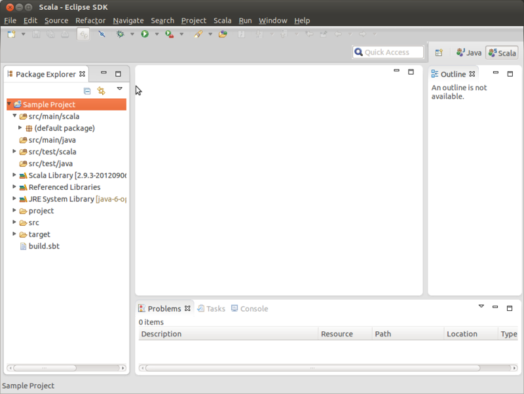
Task: Click the blue Skip All Breakpoints toolbar icon
Action: pos(102,34)
